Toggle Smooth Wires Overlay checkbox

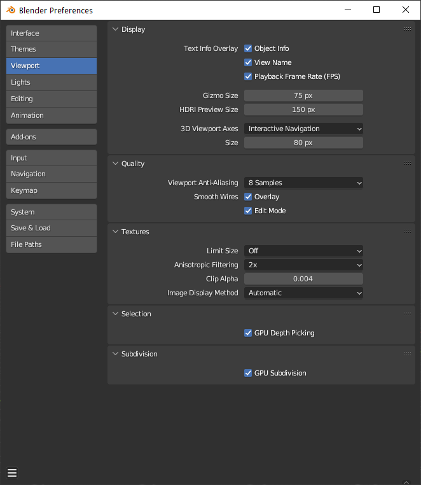(x=248, y=197)
